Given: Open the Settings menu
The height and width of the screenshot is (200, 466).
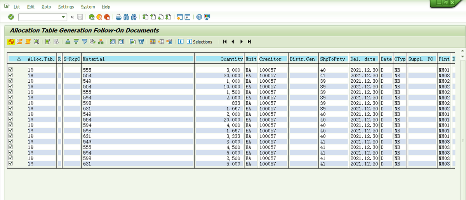Looking at the screenshot, I should pyautogui.click(x=66, y=7).
